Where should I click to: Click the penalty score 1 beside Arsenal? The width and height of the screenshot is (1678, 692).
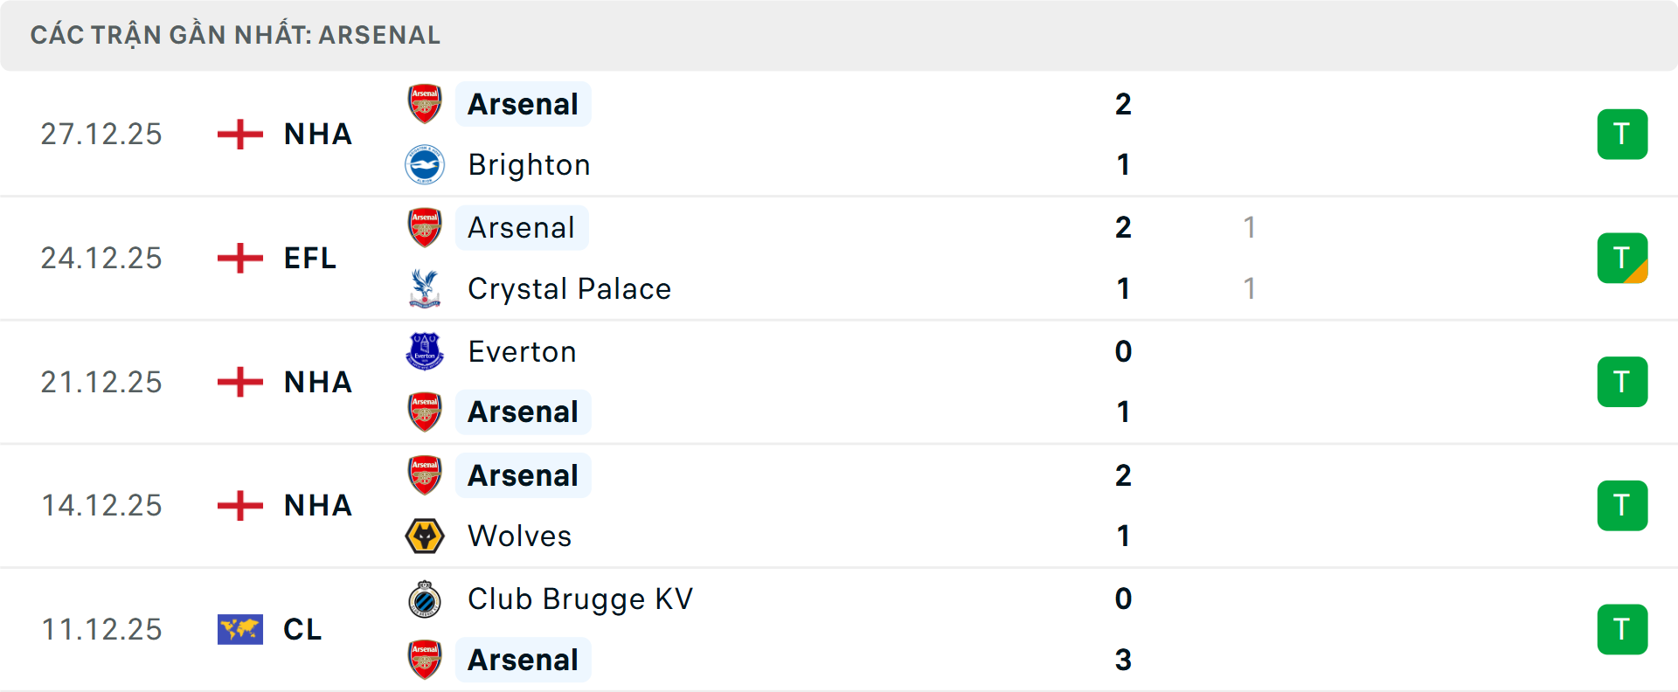click(x=1250, y=228)
